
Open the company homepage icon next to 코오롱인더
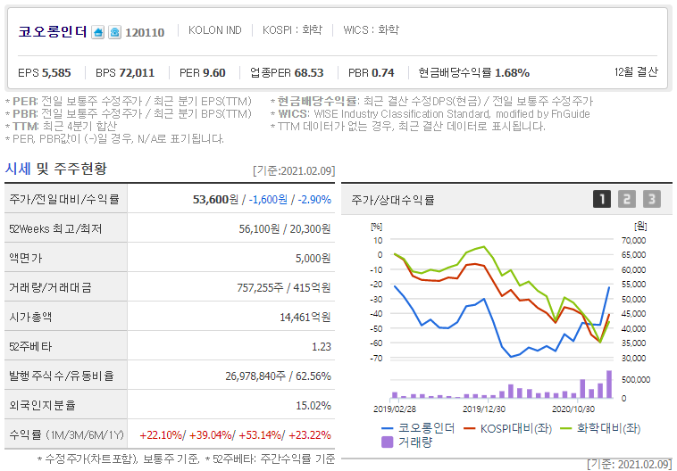(98, 32)
